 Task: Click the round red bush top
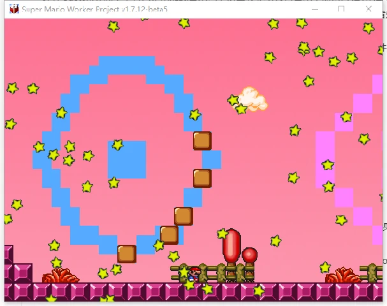tap(249, 254)
